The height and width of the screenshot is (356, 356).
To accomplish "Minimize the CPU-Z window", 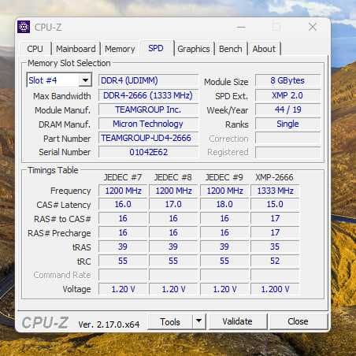I will [241, 27].
